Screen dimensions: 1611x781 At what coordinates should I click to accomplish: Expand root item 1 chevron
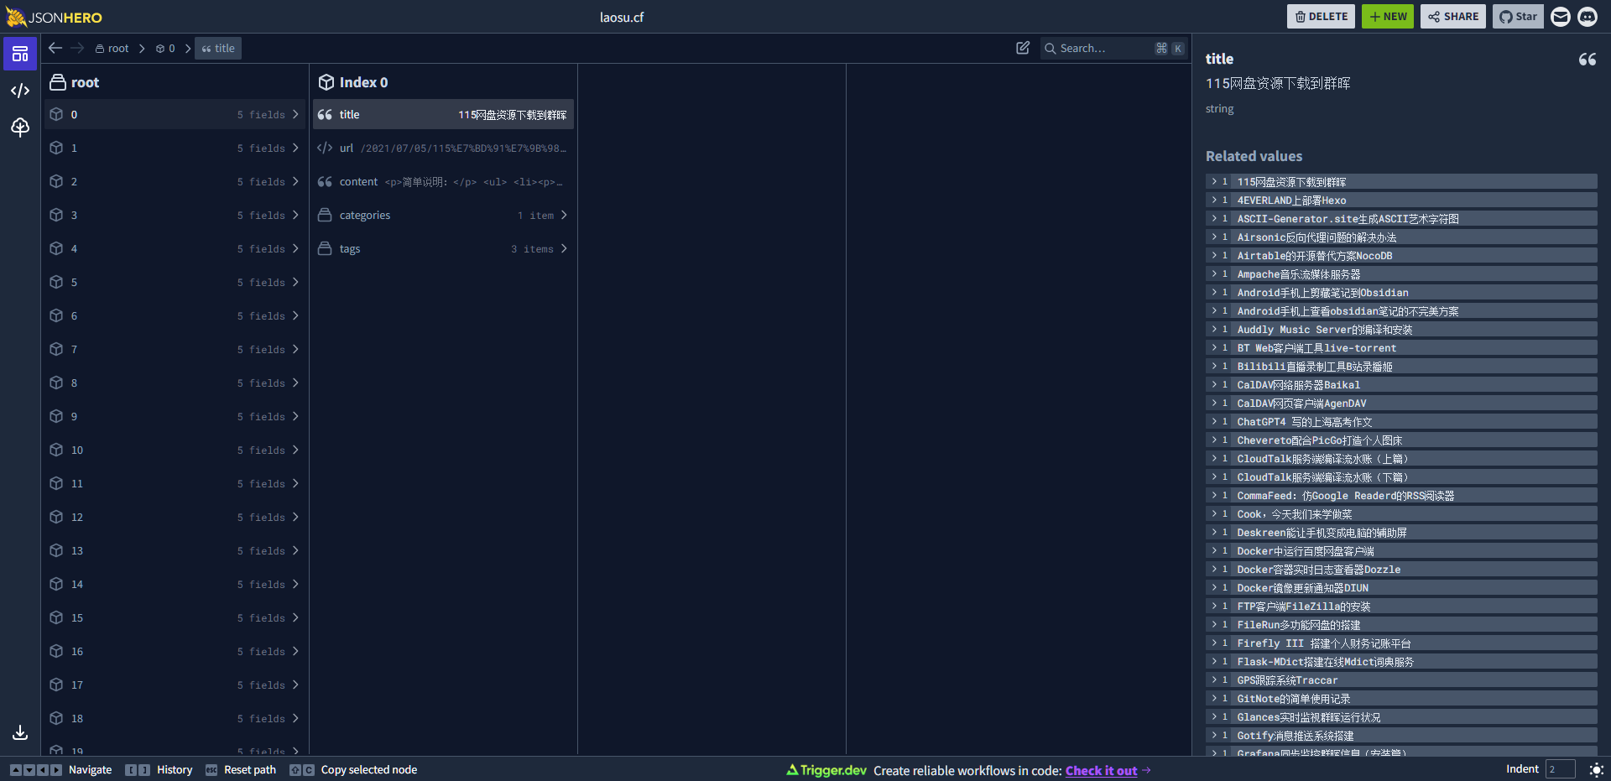coord(295,148)
